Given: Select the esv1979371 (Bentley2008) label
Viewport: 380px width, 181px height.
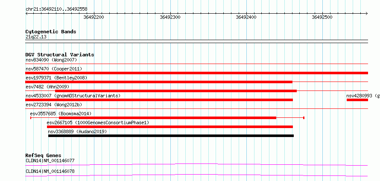Looking at the screenshot, I should 56,78.
